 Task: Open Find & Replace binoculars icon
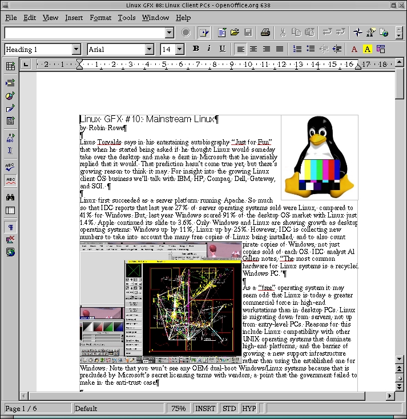pyautogui.click(x=10, y=197)
